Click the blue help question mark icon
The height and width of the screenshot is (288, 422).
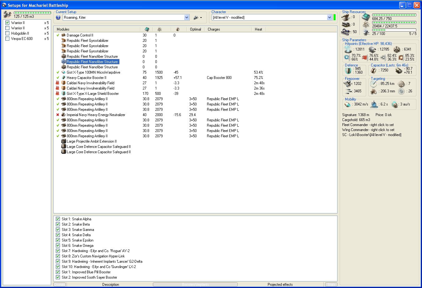pyautogui.click(x=58, y=17)
